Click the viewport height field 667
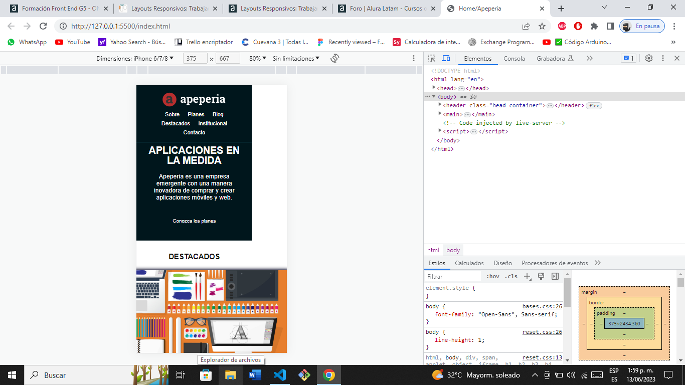Image resolution: width=685 pixels, height=385 pixels. (228, 59)
